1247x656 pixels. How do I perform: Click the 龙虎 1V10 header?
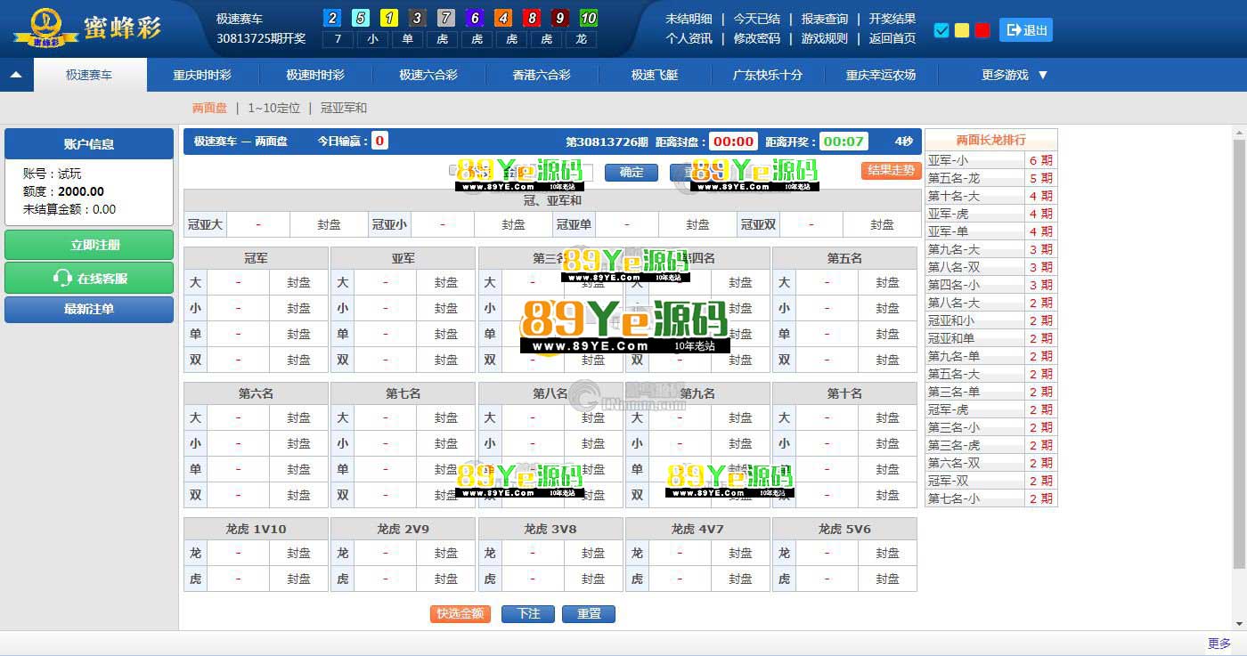click(256, 529)
